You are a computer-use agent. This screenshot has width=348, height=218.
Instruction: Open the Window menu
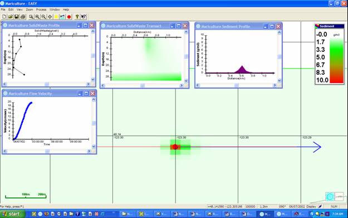pyautogui.click(x=55, y=9)
